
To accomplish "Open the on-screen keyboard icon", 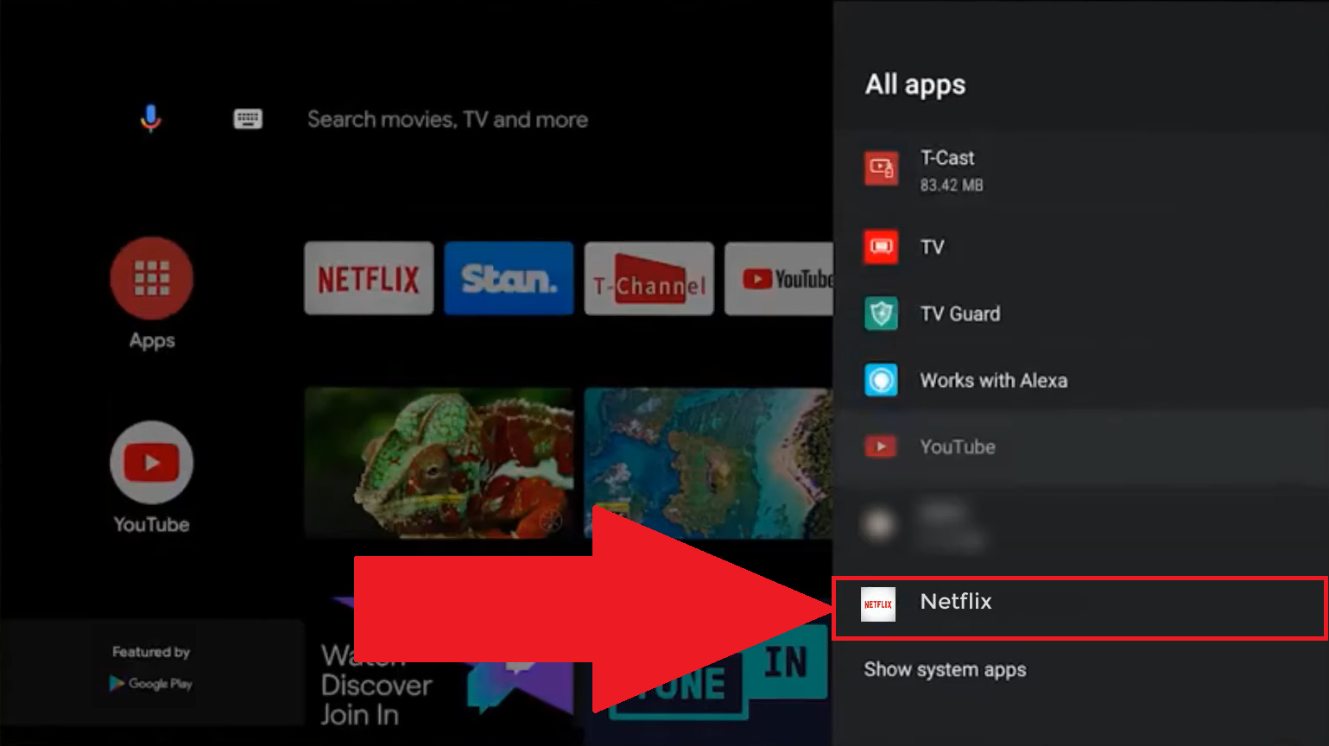I will point(248,119).
